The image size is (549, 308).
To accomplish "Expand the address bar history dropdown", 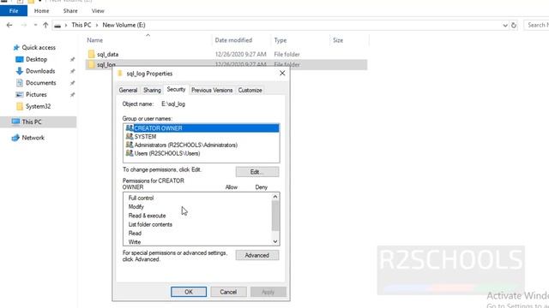I will pyautogui.click(x=505, y=25).
